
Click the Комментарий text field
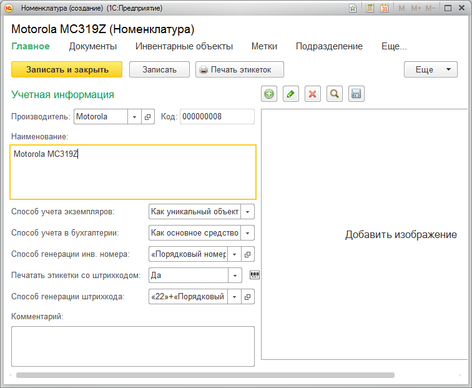[x=132, y=346]
